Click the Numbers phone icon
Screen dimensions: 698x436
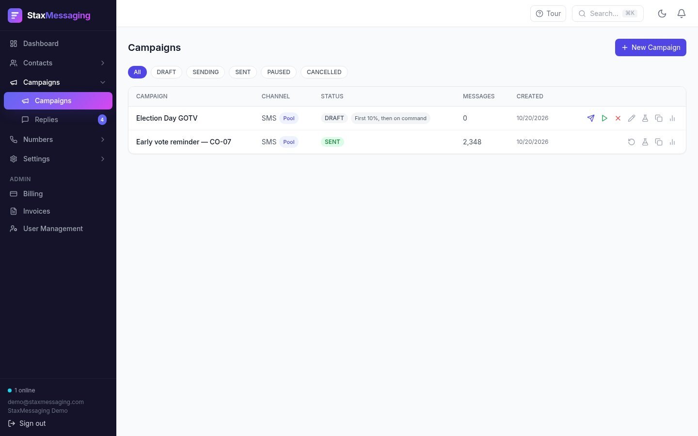point(14,140)
